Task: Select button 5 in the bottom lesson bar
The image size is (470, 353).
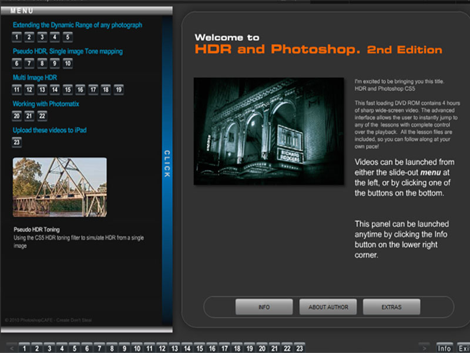Action: pos(75,348)
